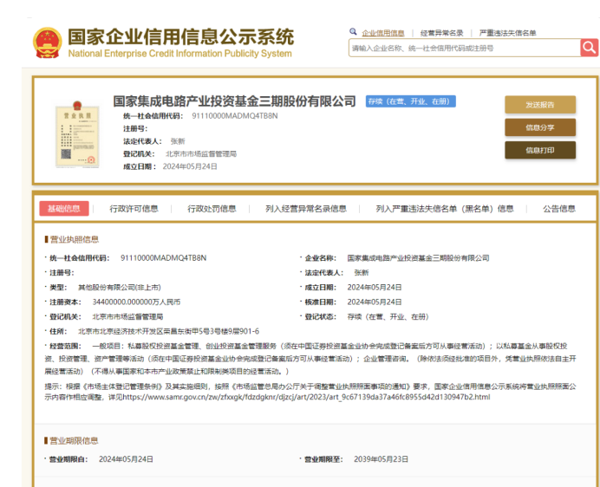Viewport: 600px width, 487px height.
Task: Click the red search magnifier button
Action: (x=589, y=48)
